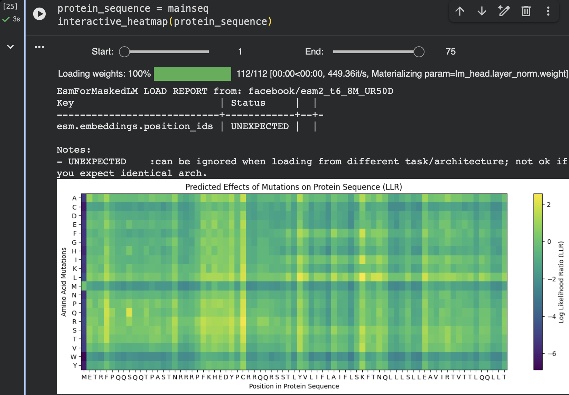Click 'interactive_heatmap' function name in code
Viewport: 569px width, 395px height.
coord(113,21)
